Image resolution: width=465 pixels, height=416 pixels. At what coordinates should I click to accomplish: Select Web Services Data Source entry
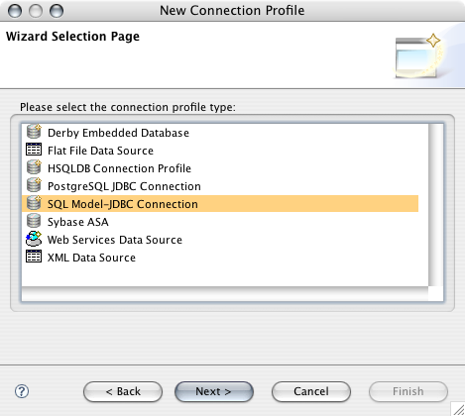tap(220, 240)
